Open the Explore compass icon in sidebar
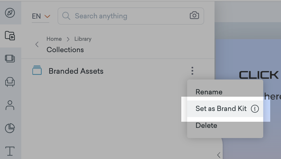281x159 pixels. [10, 13]
